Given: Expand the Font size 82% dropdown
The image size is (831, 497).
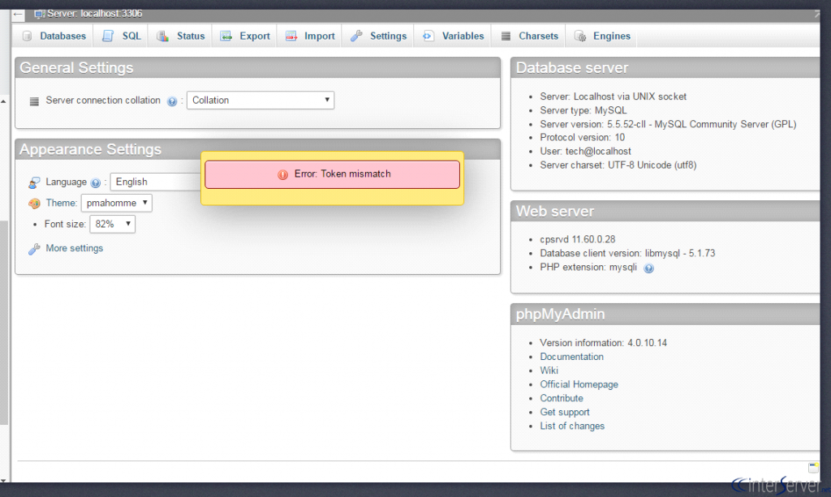Looking at the screenshot, I should pyautogui.click(x=112, y=224).
